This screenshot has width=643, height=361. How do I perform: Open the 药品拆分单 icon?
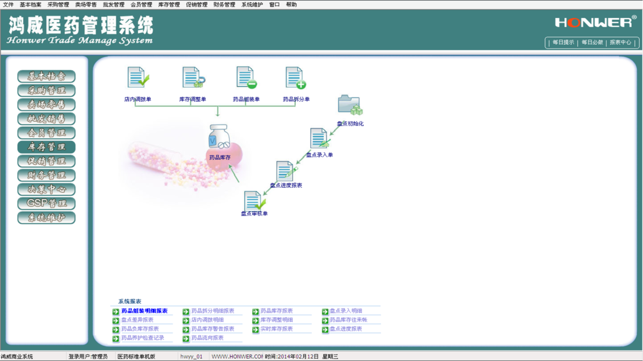point(296,78)
